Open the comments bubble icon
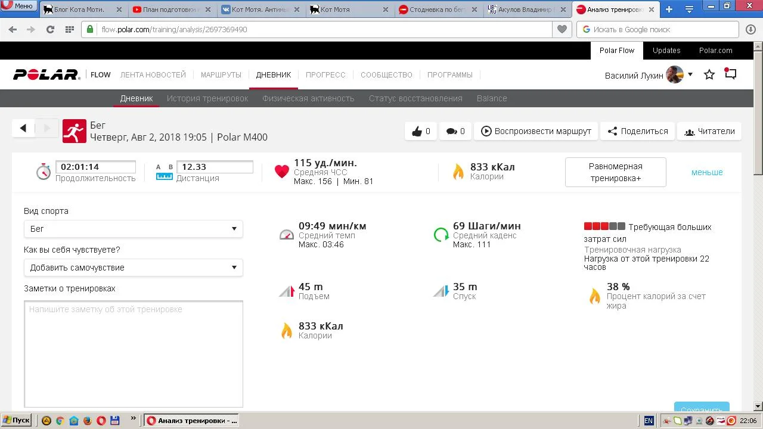This screenshot has width=763, height=429. tap(455, 131)
